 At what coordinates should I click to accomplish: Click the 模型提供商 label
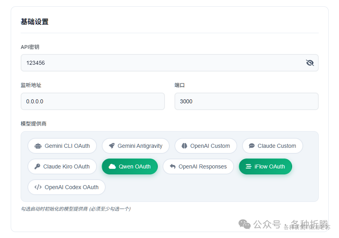(x=33, y=124)
